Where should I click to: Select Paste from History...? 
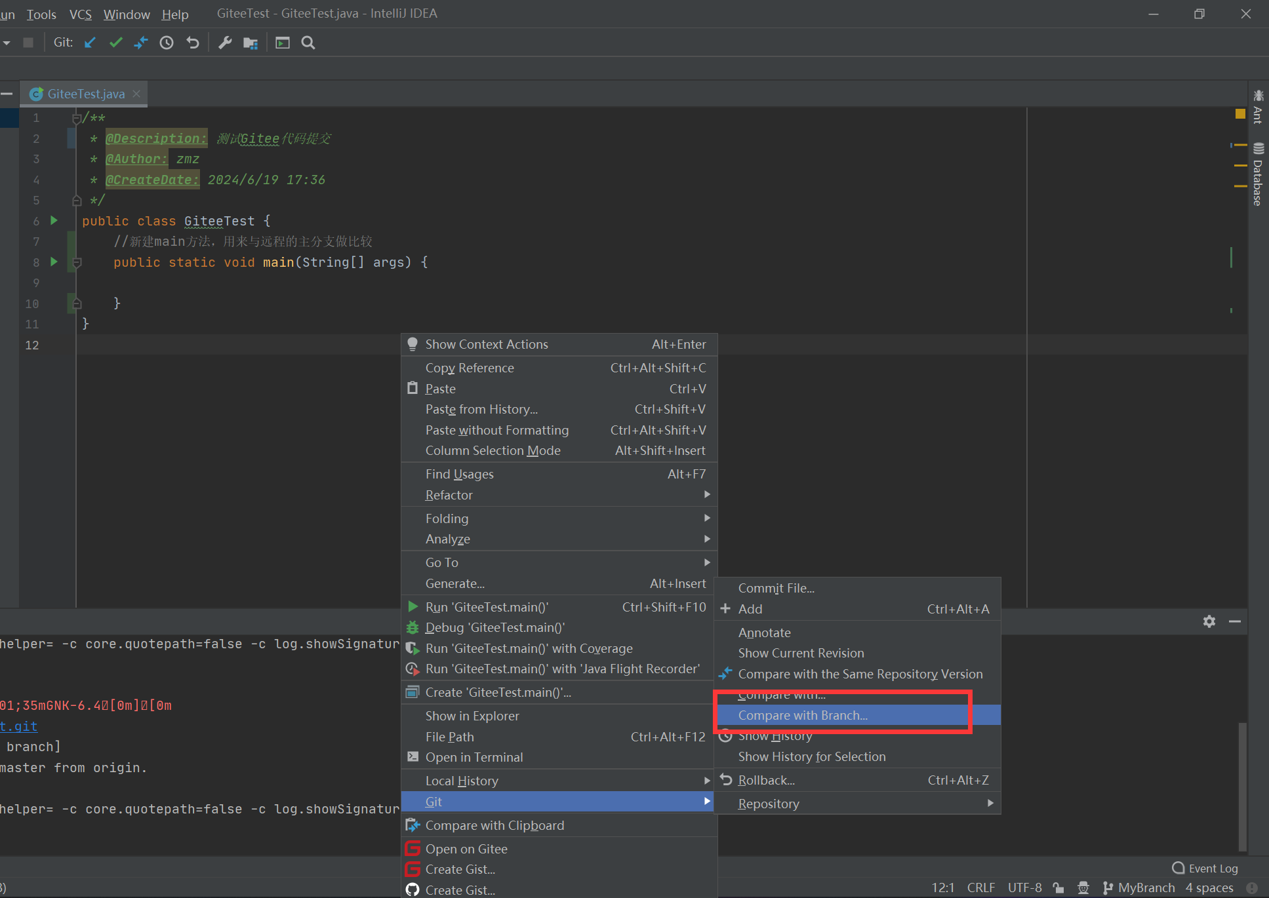tap(559, 409)
